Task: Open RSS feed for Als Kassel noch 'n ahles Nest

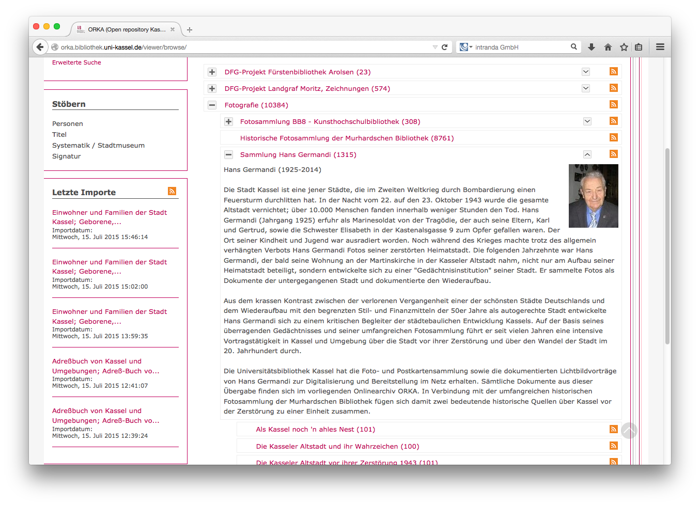Action: coord(614,429)
